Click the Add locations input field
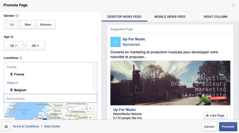239x133 pixels. 51,98
